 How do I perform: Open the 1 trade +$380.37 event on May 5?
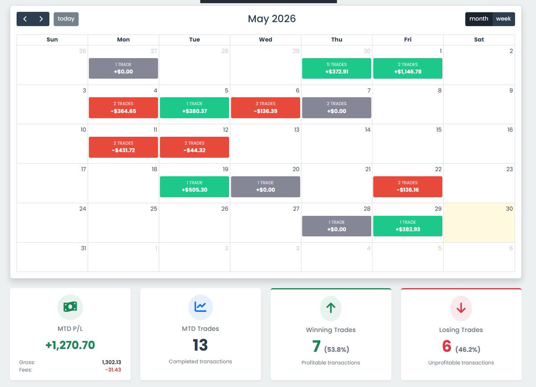pyautogui.click(x=194, y=108)
